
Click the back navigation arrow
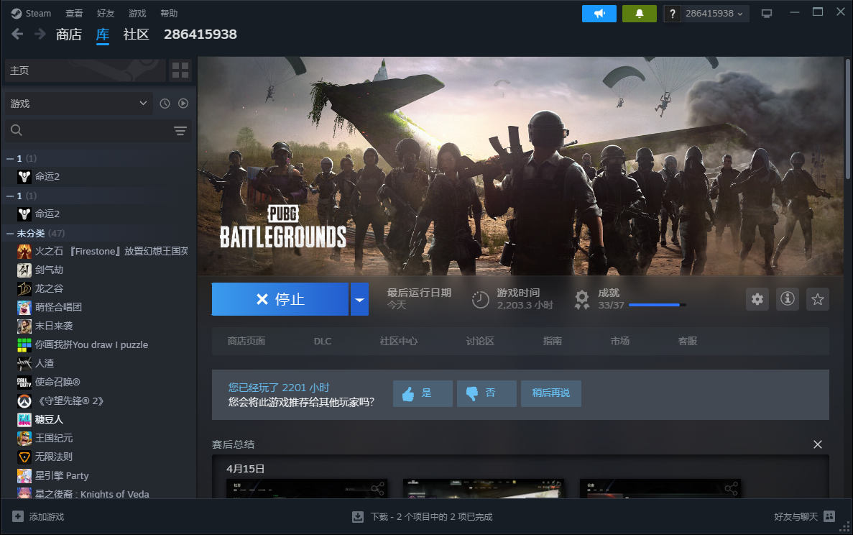pyautogui.click(x=17, y=34)
